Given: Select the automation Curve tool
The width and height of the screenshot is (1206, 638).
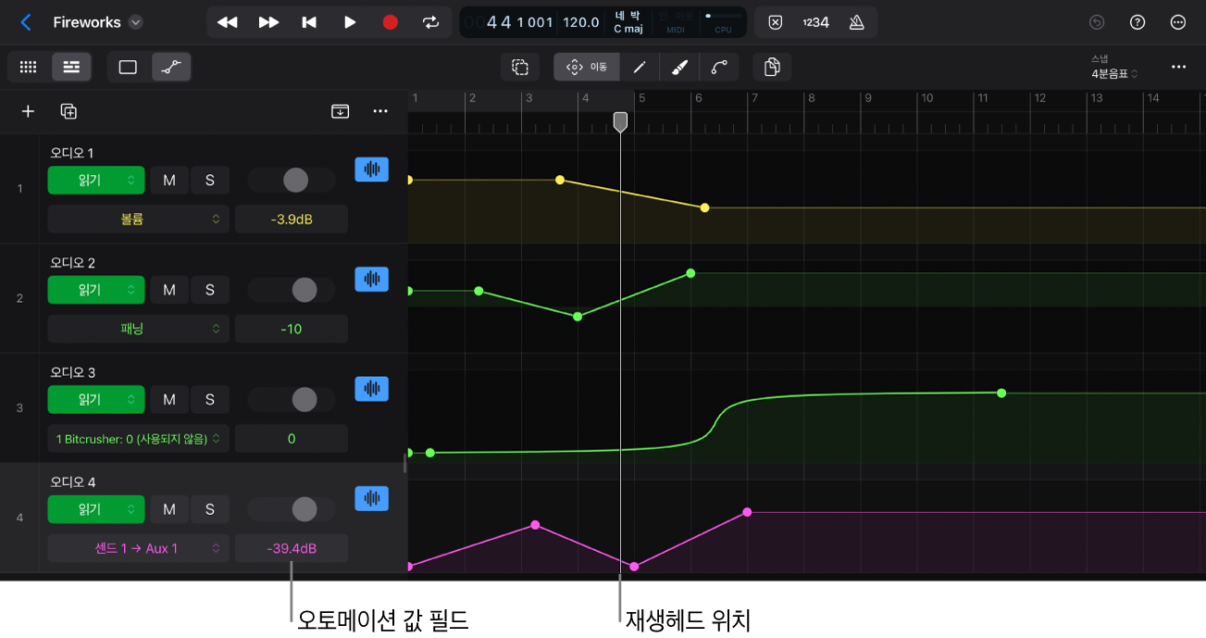Looking at the screenshot, I should pyautogui.click(x=719, y=67).
